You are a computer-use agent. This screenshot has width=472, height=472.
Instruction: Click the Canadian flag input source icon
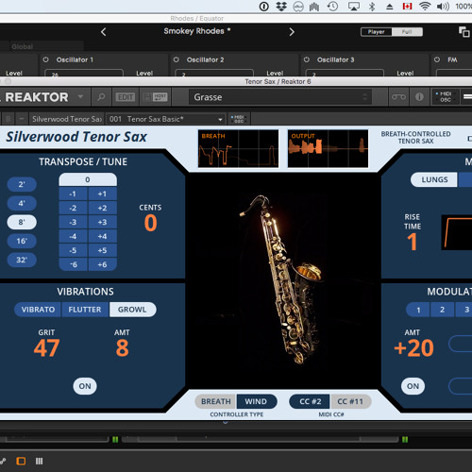(x=407, y=7)
